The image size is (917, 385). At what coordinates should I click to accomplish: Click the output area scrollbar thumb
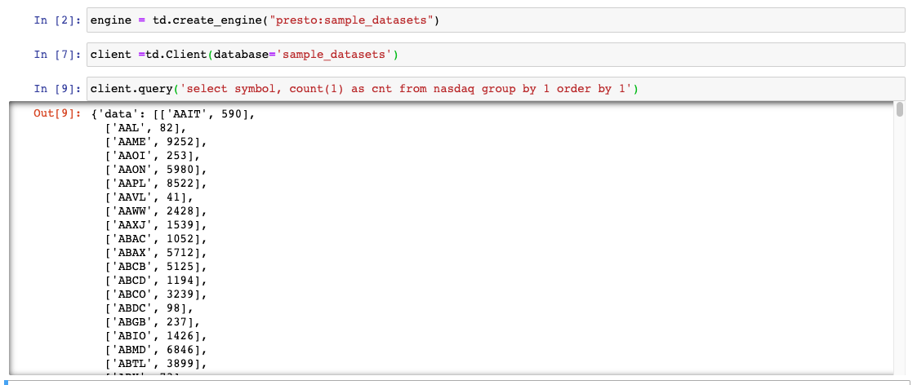(x=900, y=110)
